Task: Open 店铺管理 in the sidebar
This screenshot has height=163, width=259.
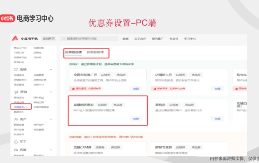Action: point(39,75)
